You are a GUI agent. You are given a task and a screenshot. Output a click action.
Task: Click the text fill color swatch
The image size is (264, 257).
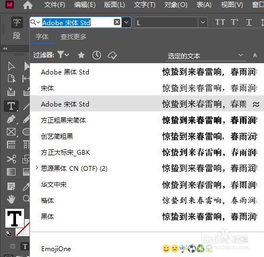pyautogui.click(x=14, y=218)
